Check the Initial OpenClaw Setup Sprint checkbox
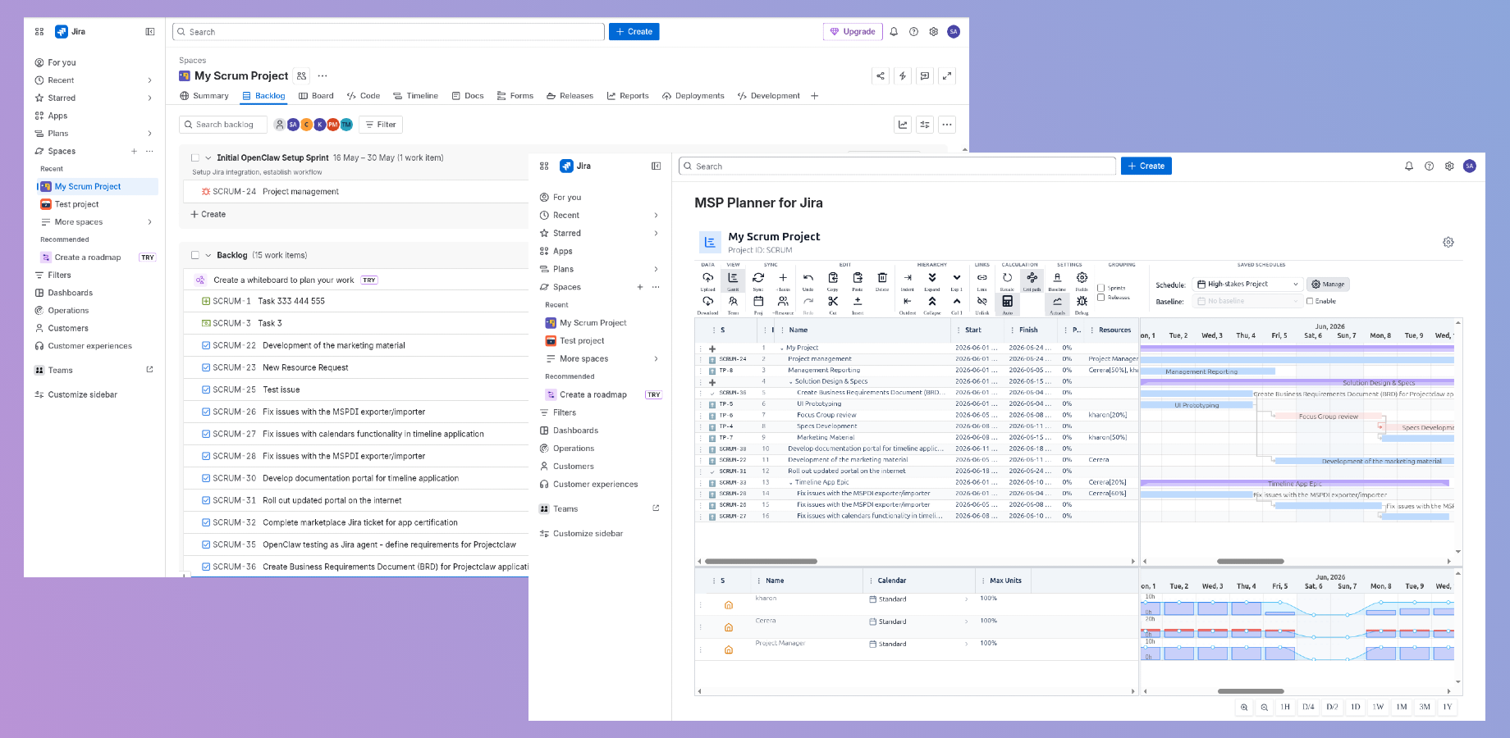 tap(195, 157)
